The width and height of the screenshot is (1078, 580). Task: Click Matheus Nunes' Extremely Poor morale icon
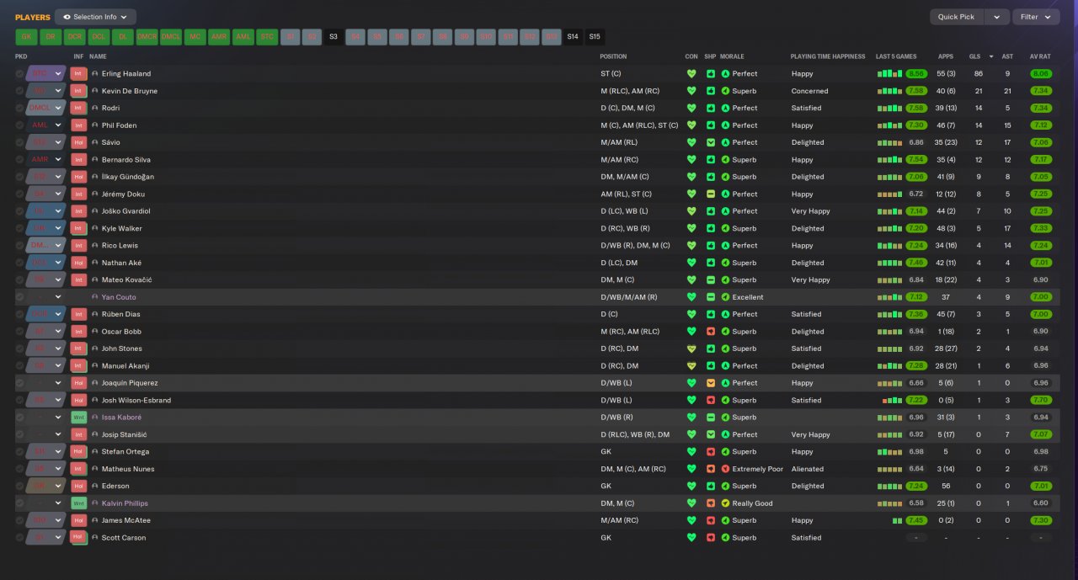pos(726,469)
